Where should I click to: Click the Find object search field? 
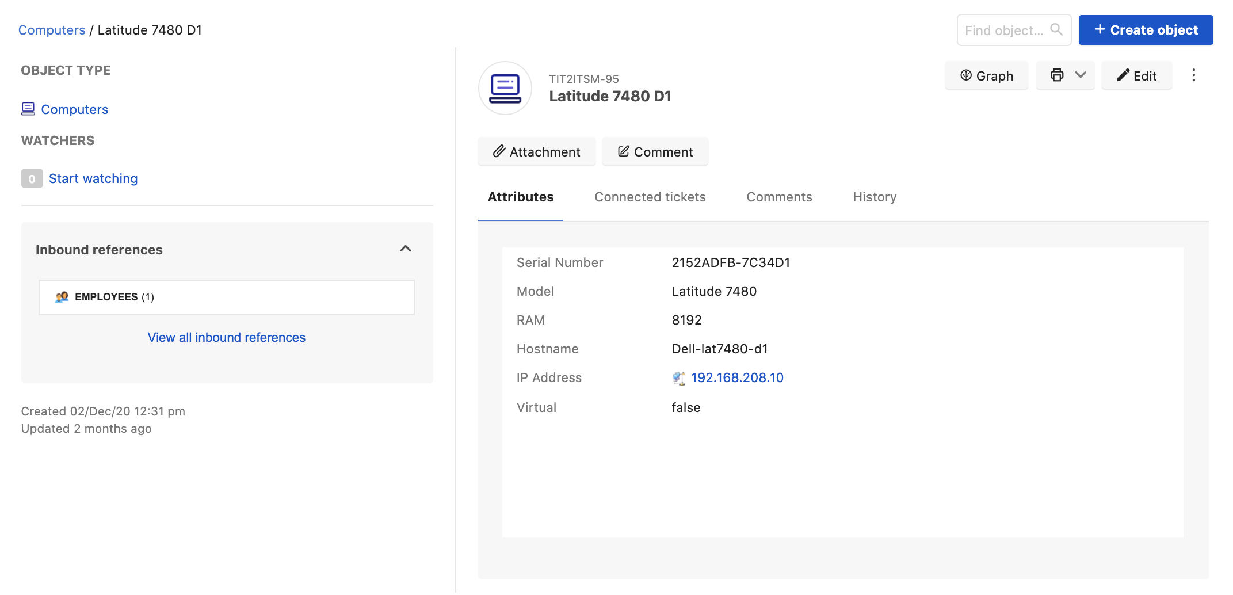pos(1003,30)
